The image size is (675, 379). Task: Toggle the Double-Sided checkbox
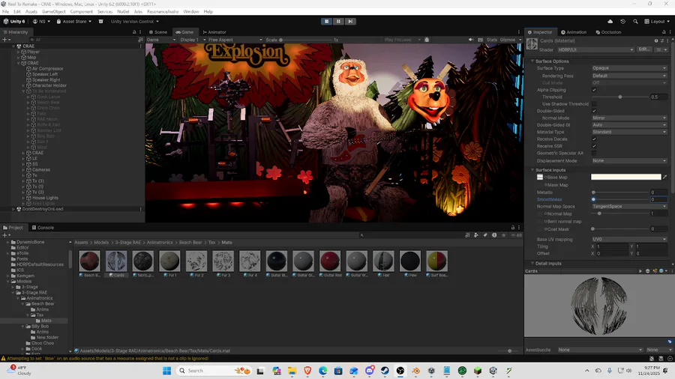pos(594,111)
